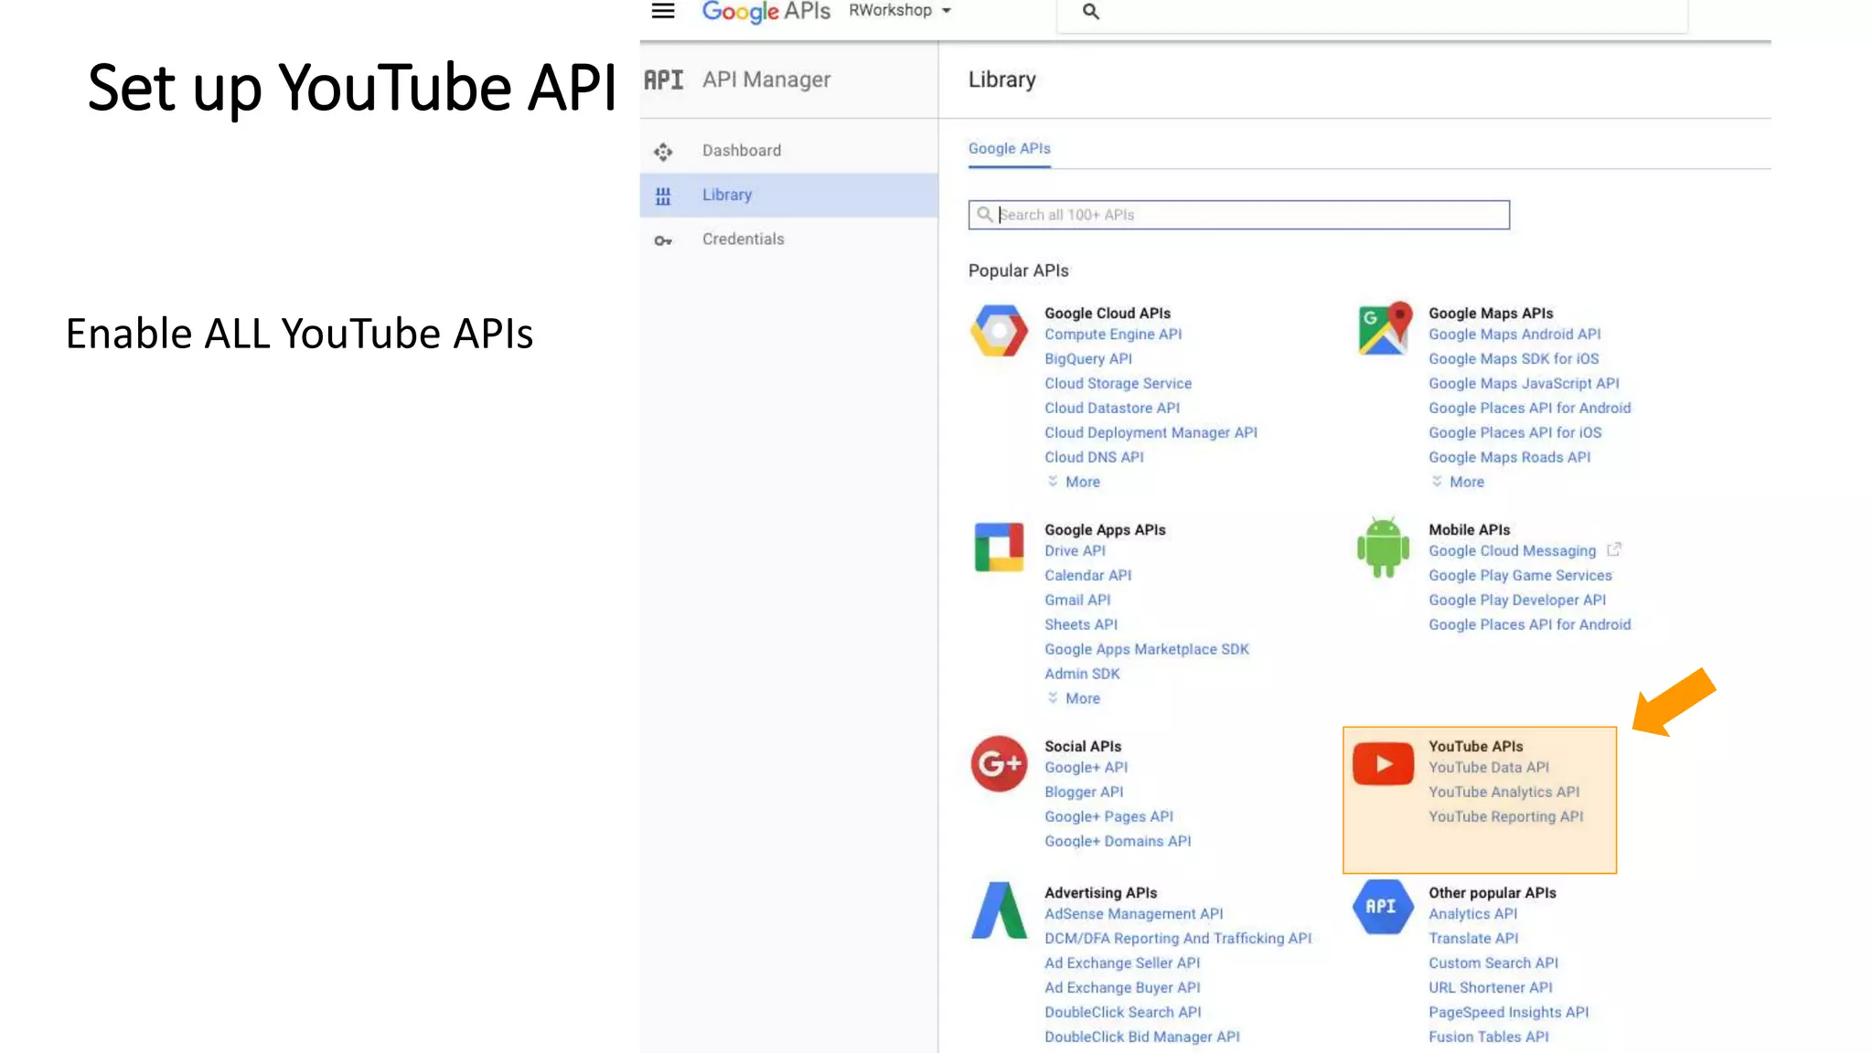The image size is (1873, 1053).
Task: Open DoubleClick Search API link
Action: [1123, 1013]
